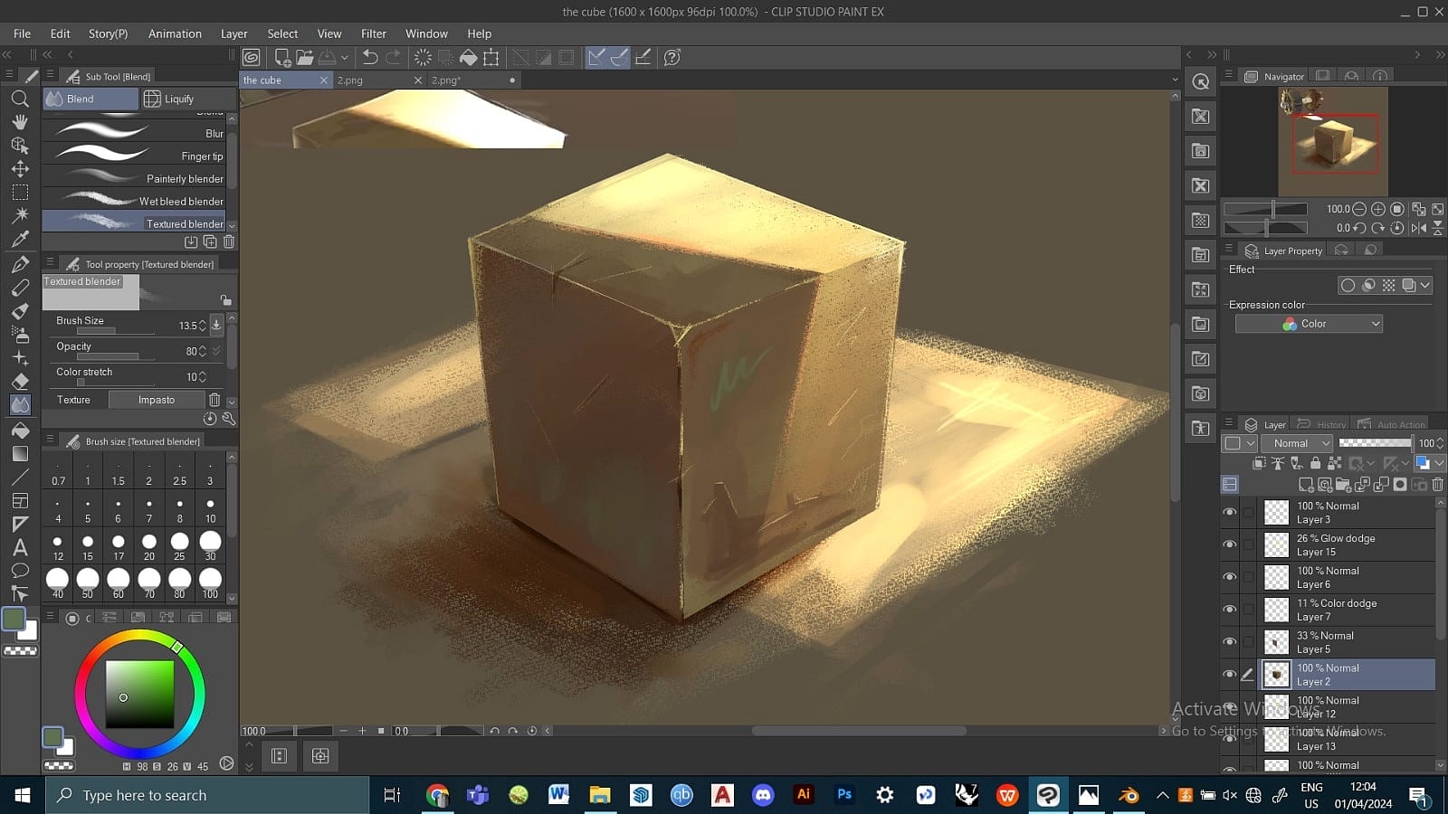
Task: Open the Filter menu
Action: point(374,33)
